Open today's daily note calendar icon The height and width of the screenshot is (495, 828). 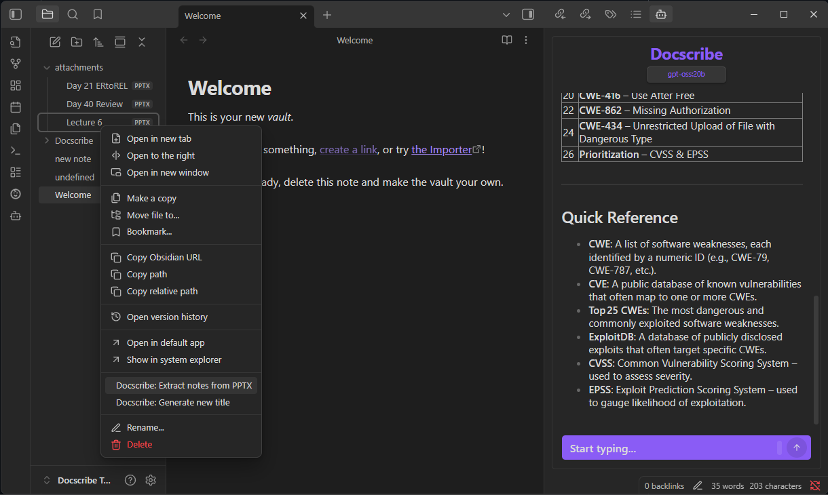(x=15, y=106)
